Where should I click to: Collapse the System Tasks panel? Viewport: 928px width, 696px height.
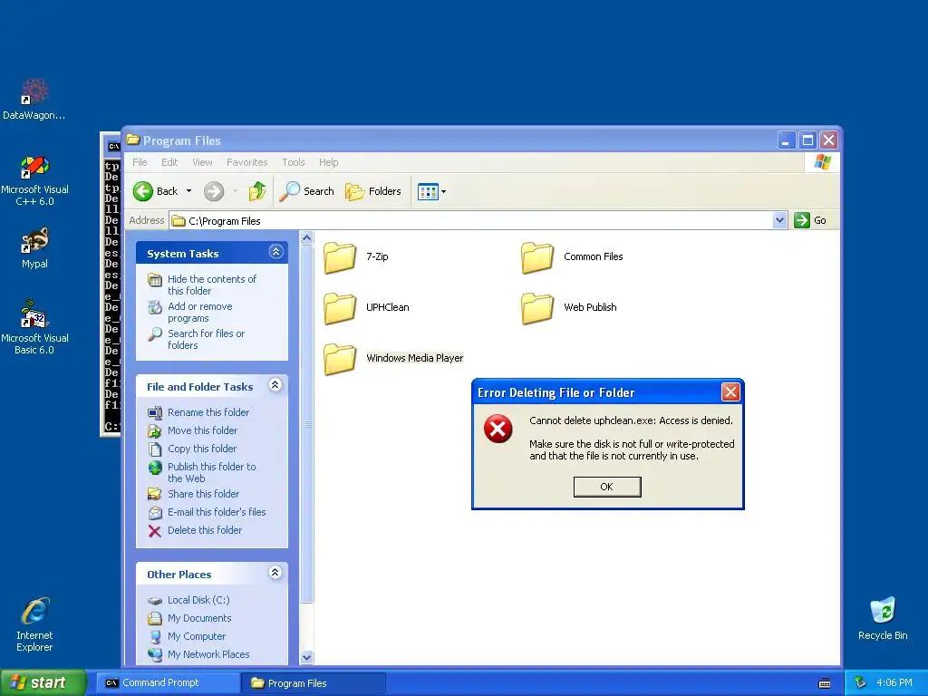[275, 252]
